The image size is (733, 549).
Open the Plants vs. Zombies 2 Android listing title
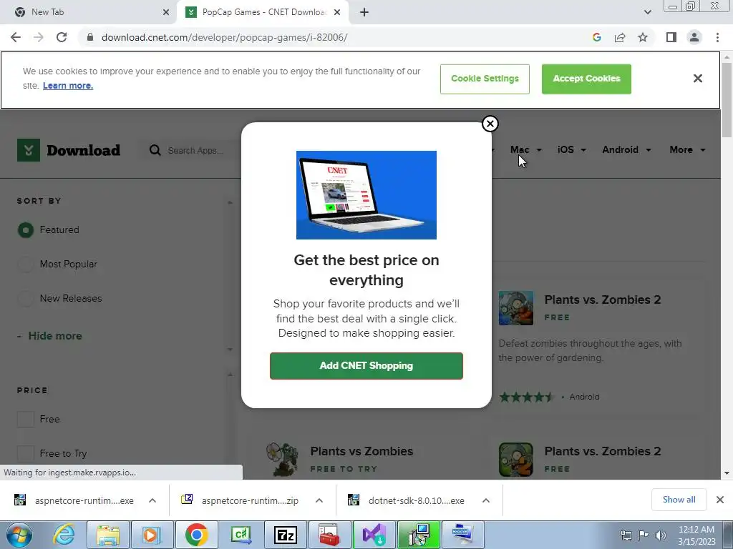click(x=603, y=300)
